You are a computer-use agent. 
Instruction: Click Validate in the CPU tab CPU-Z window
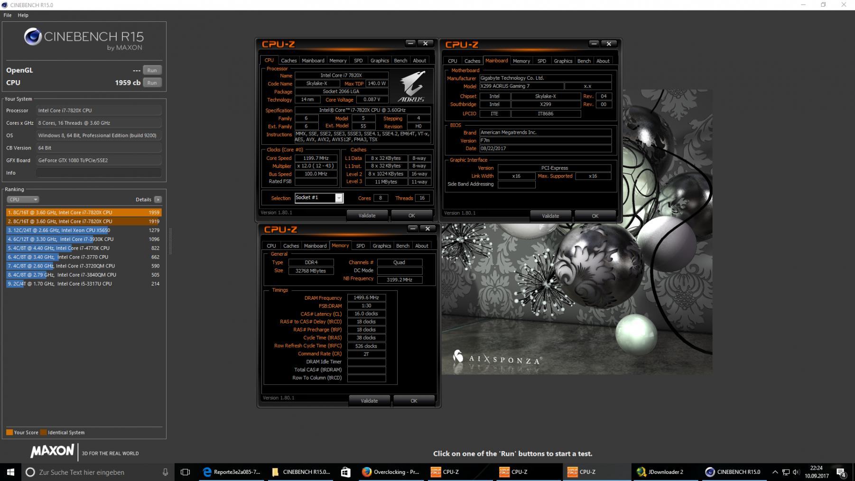pyautogui.click(x=367, y=215)
